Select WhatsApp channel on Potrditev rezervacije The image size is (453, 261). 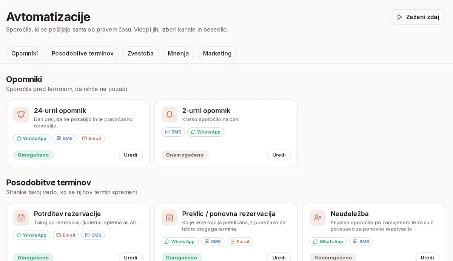pyautogui.click(x=31, y=235)
